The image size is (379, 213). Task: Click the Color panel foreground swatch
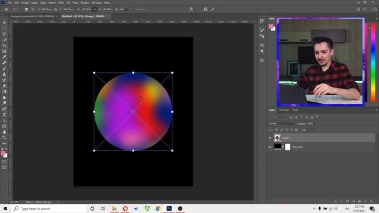point(271,26)
